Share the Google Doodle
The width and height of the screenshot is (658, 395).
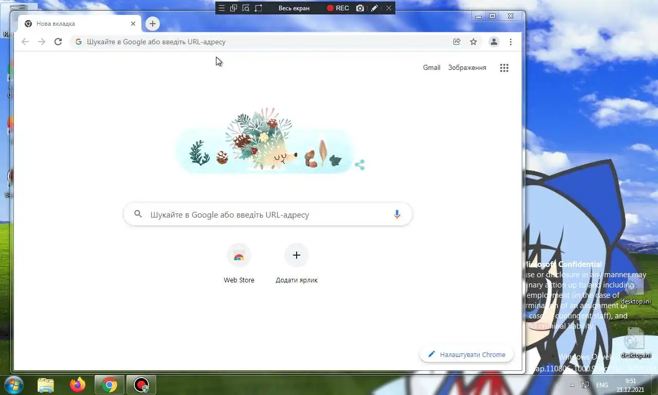pyautogui.click(x=360, y=165)
